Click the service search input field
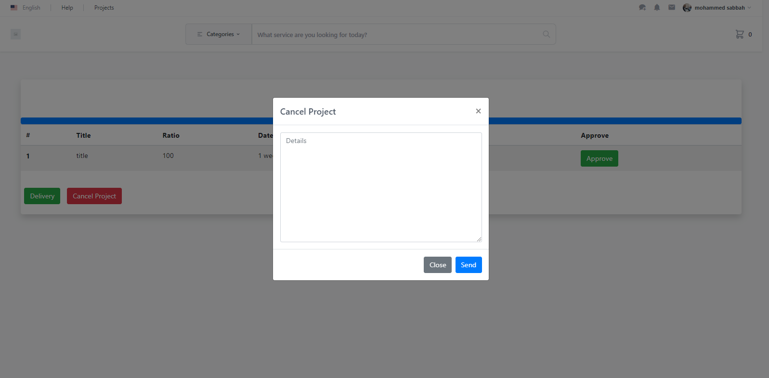Screen dimensions: 769x378 tap(395, 35)
